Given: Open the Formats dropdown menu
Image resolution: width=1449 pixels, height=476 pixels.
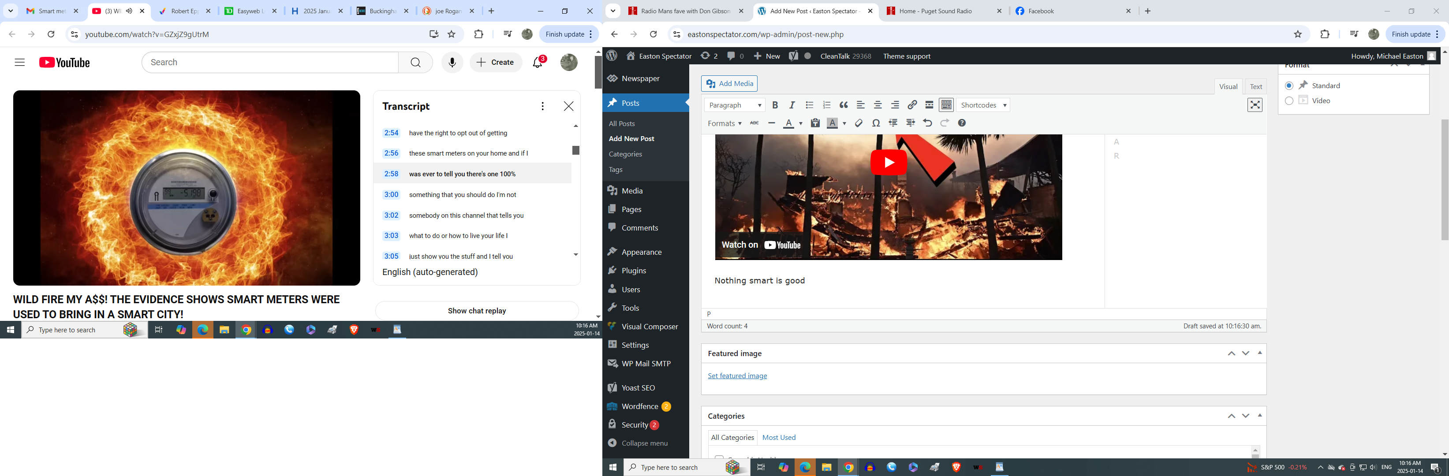Looking at the screenshot, I should (724, 123).
